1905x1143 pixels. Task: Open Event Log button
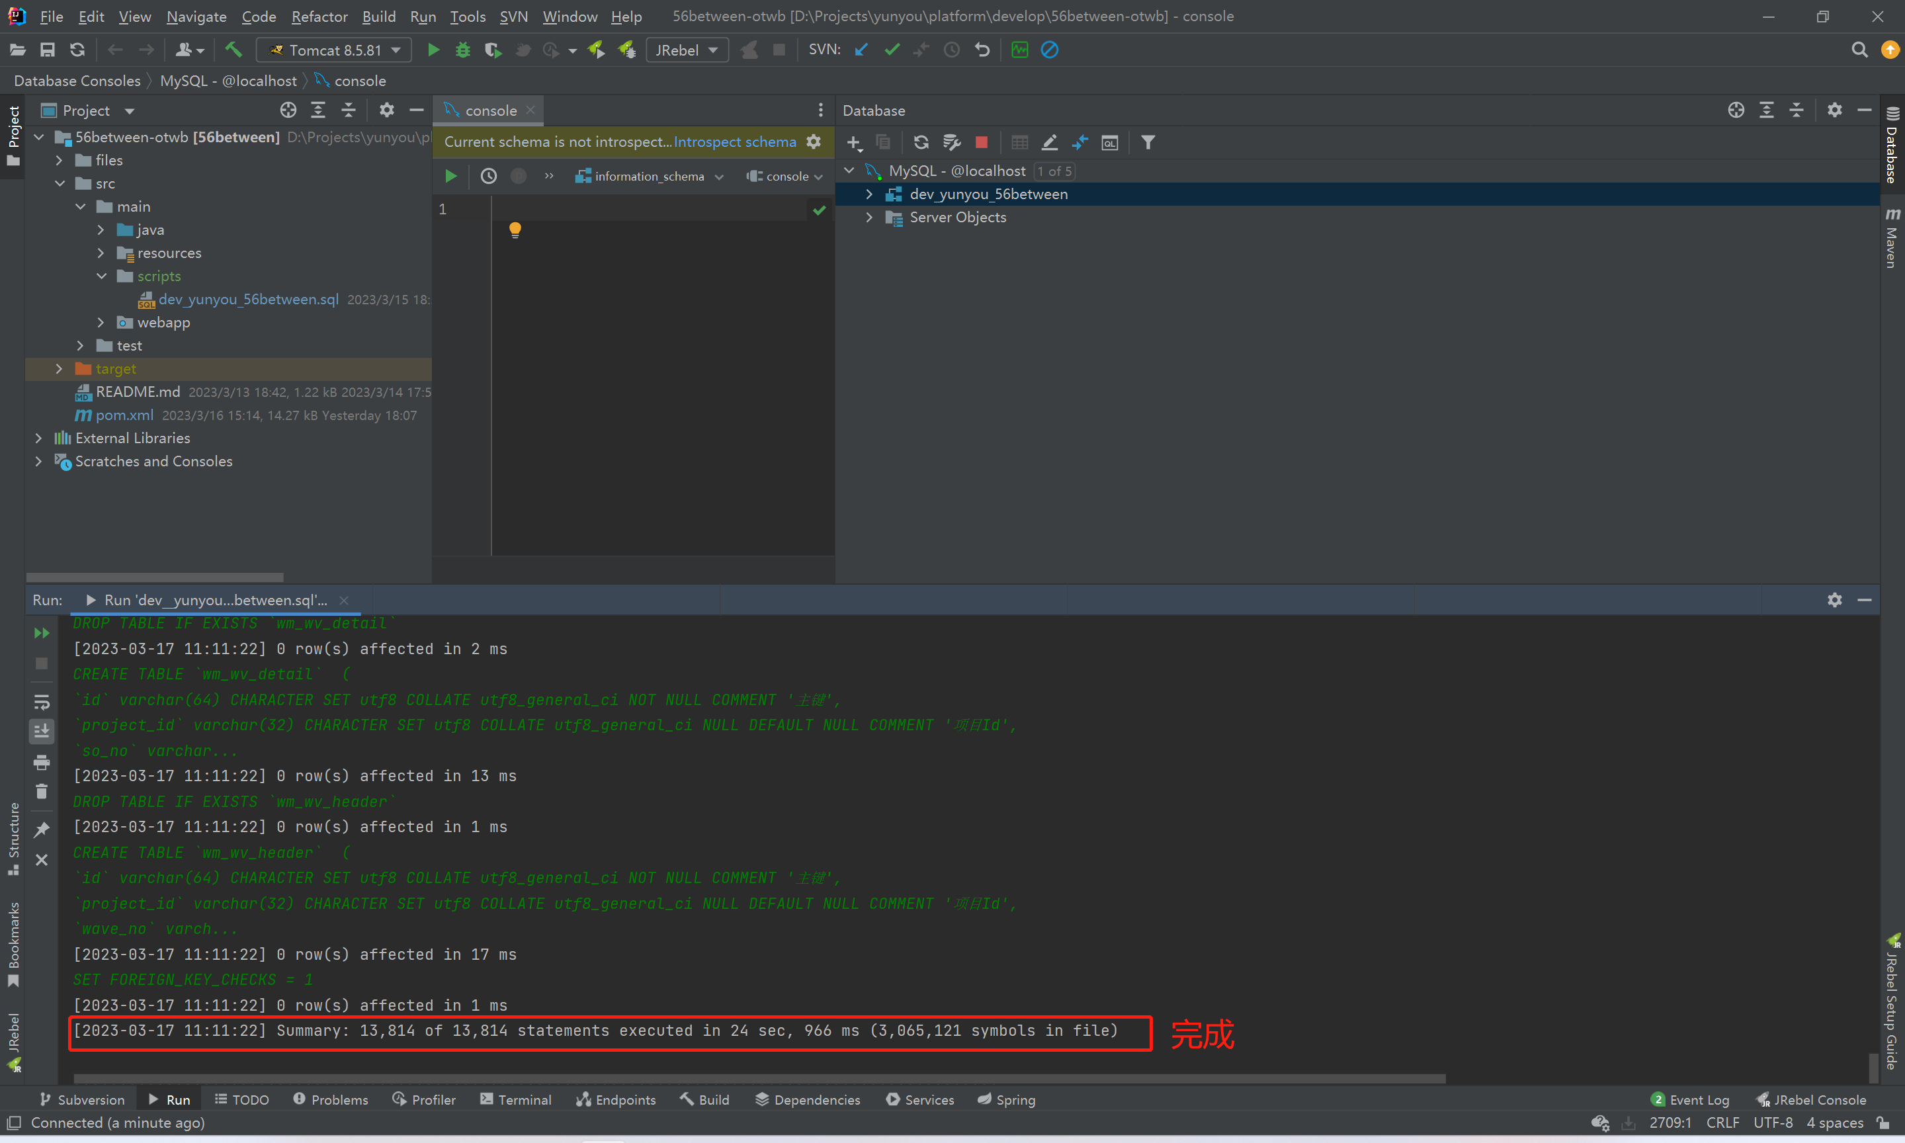[x=1691, y=1100]
